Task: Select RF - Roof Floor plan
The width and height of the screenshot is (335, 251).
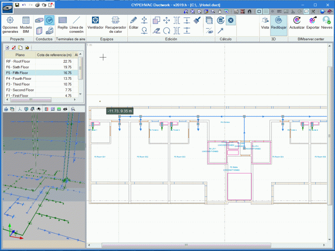Action: [x=21, y=61]
